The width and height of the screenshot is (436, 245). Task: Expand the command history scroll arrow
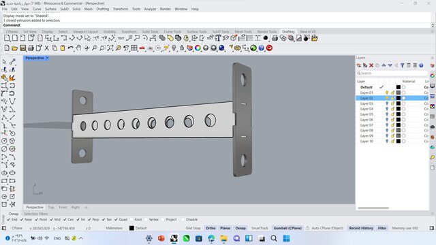pyautogui.click(x=433, y=25)
